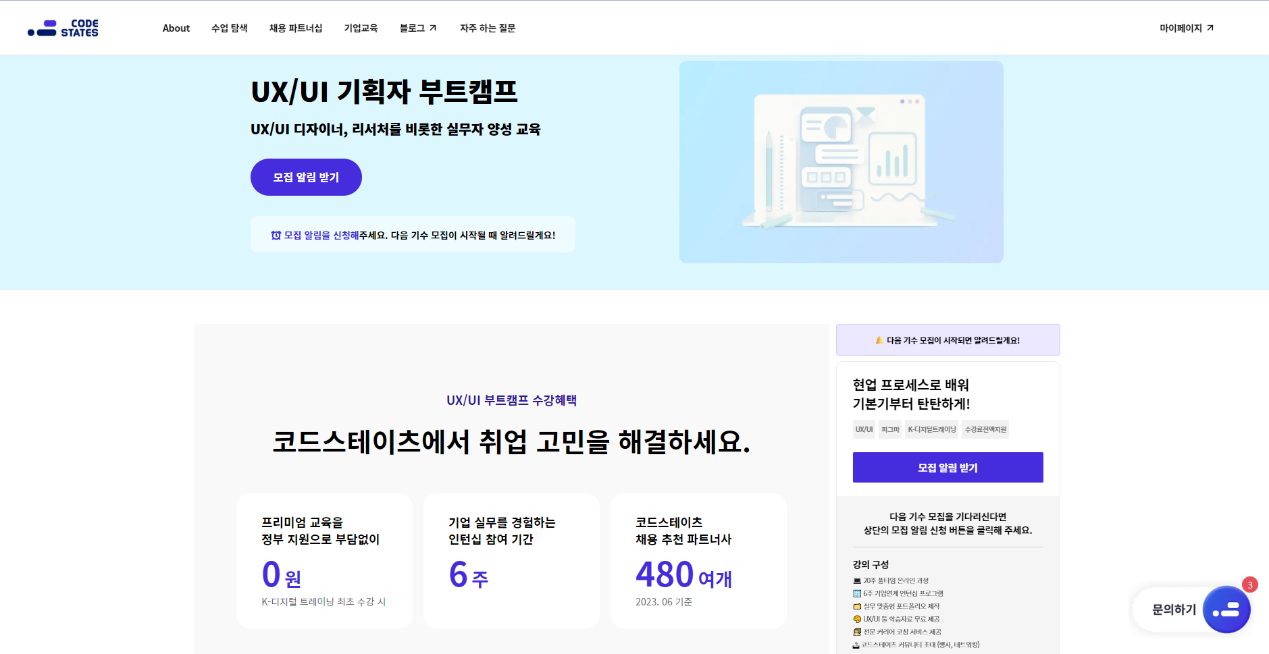The height and width of the screenshot is (654, 1269).
Task: Click sidebar 모집 알림 받기 button
Action: 948,467
